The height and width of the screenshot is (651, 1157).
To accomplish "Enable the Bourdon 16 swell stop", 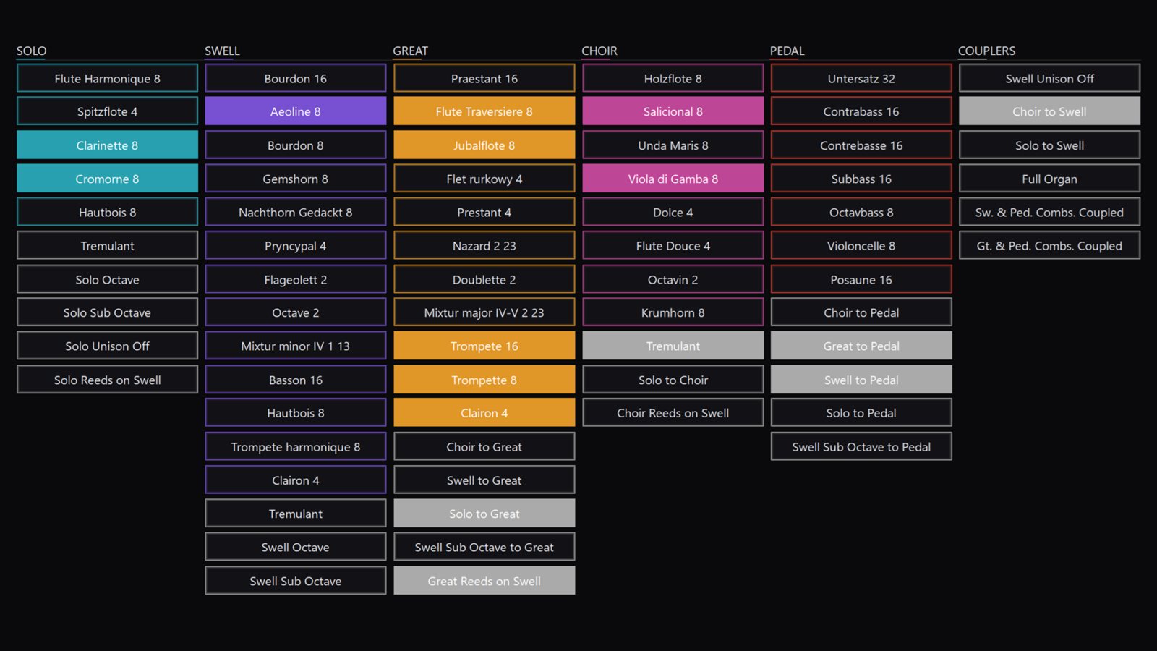I will [296, 78].
